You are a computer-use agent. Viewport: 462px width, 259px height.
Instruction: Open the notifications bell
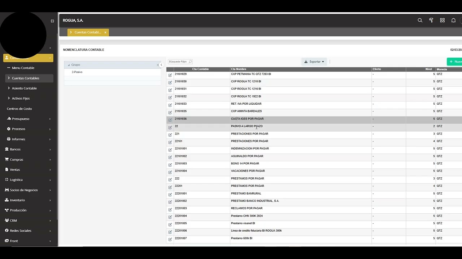pos(453,21)
